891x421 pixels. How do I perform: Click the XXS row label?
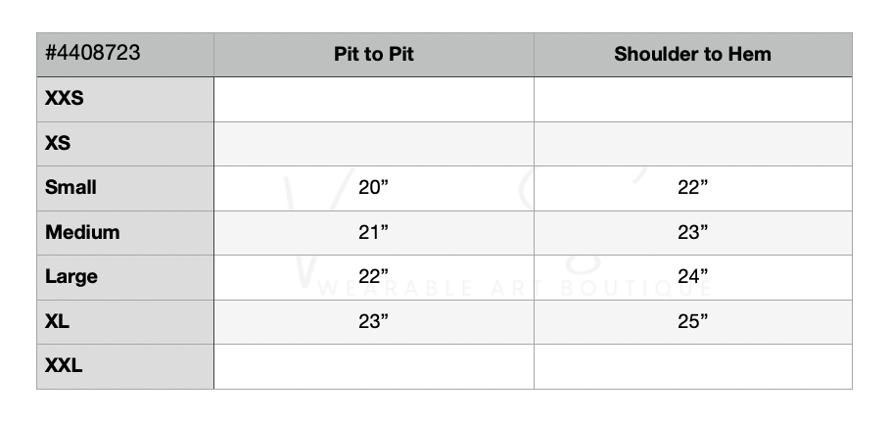click(x=65, y=99)
